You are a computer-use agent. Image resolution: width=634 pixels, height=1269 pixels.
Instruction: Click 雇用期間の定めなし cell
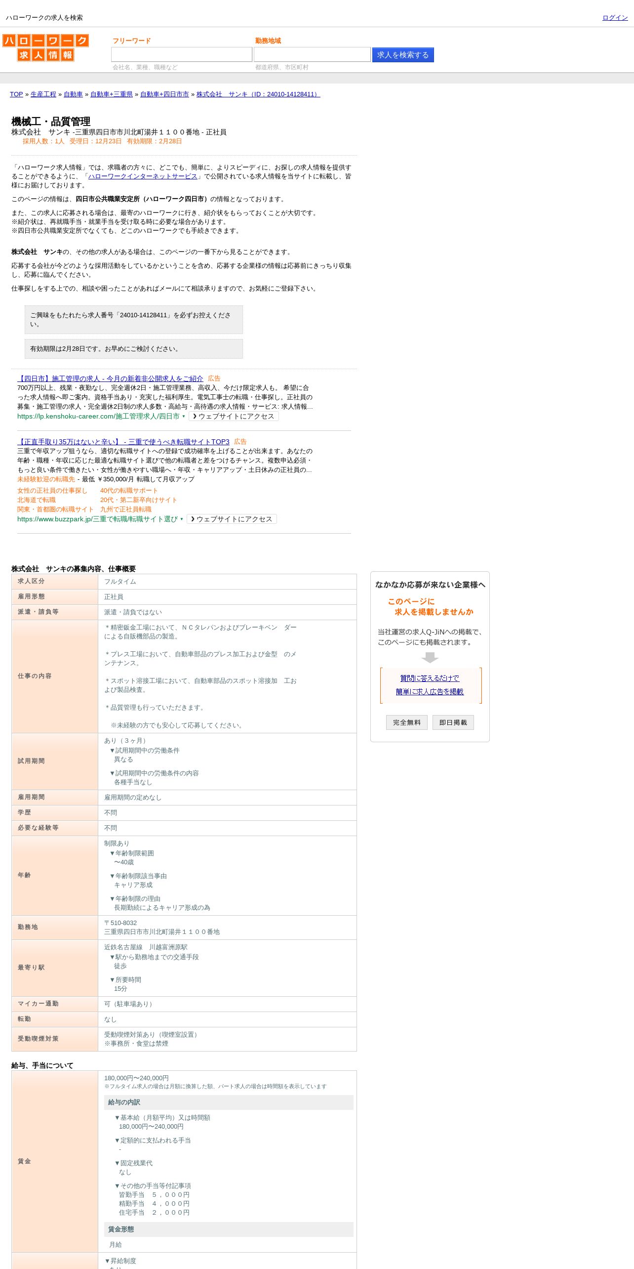tap(133, 798)
